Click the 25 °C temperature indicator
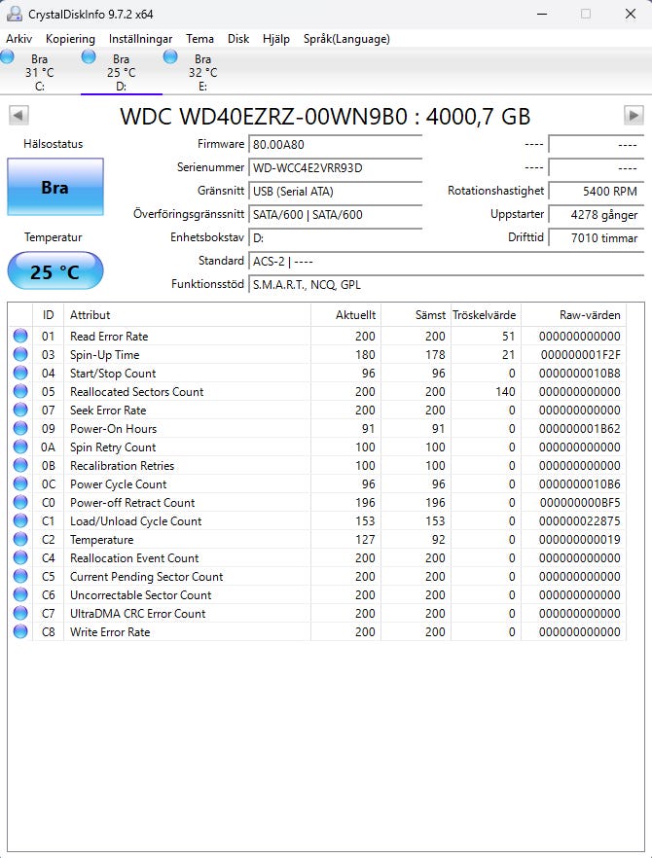This screenshot has height=858, width=652. pos(54,271)
